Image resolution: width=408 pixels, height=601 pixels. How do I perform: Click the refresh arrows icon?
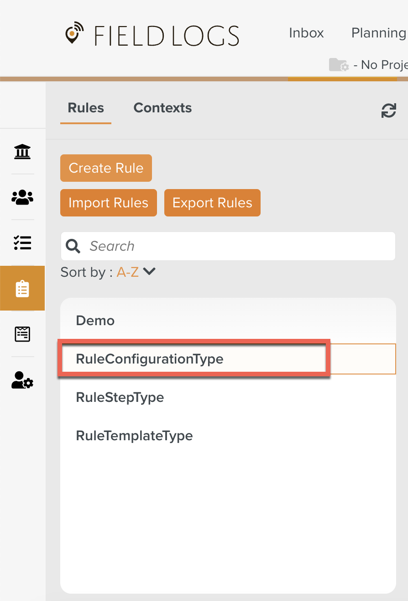[388, 111]
